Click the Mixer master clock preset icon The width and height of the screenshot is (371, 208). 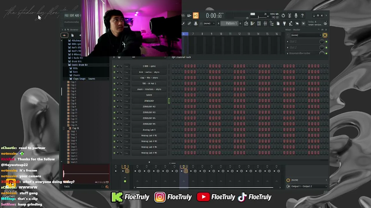pyautogui.click(x=325, y=35)
